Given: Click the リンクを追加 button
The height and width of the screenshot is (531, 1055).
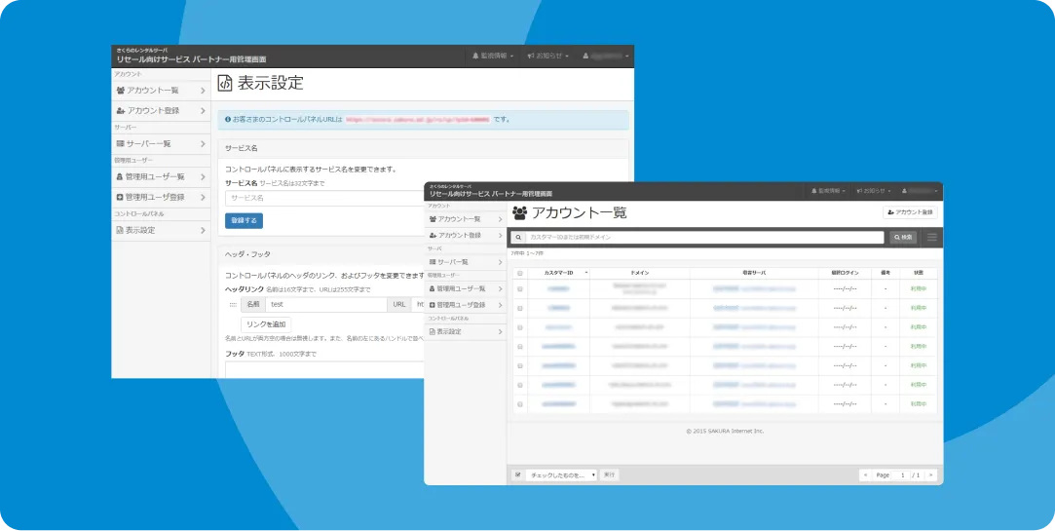Looking at the screenshot, I should 266,323.
